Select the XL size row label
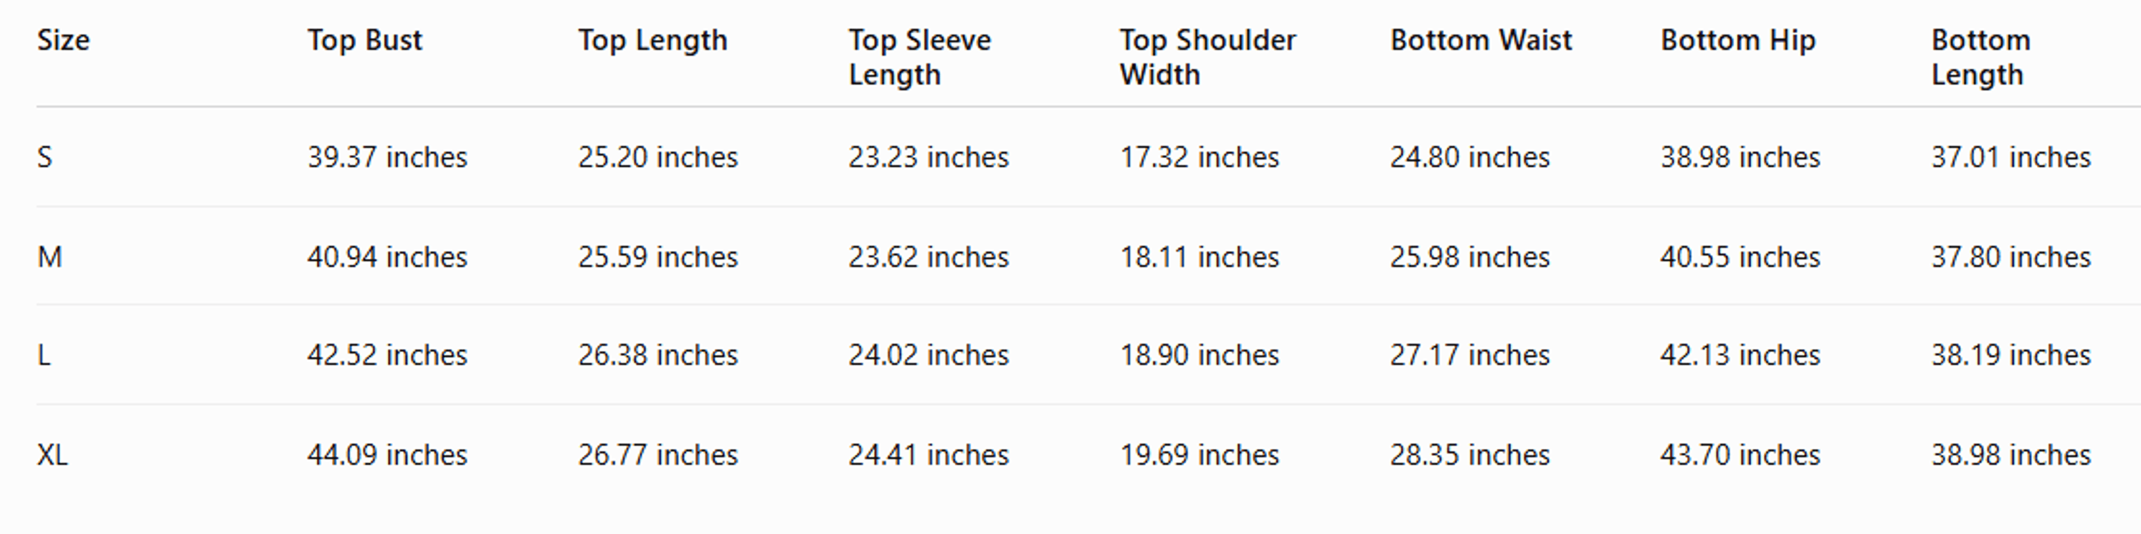This screenshot has width=2141, height=534. point(52,455)
